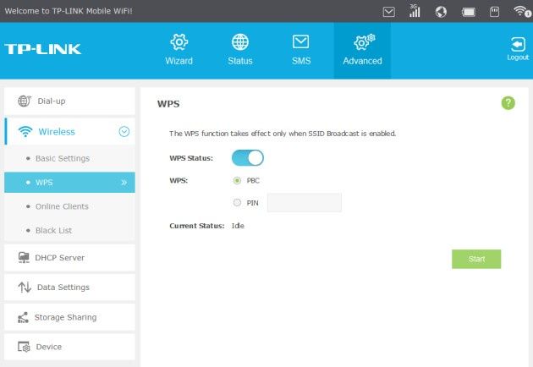Open the Advanced gears icon

(364, 41)
